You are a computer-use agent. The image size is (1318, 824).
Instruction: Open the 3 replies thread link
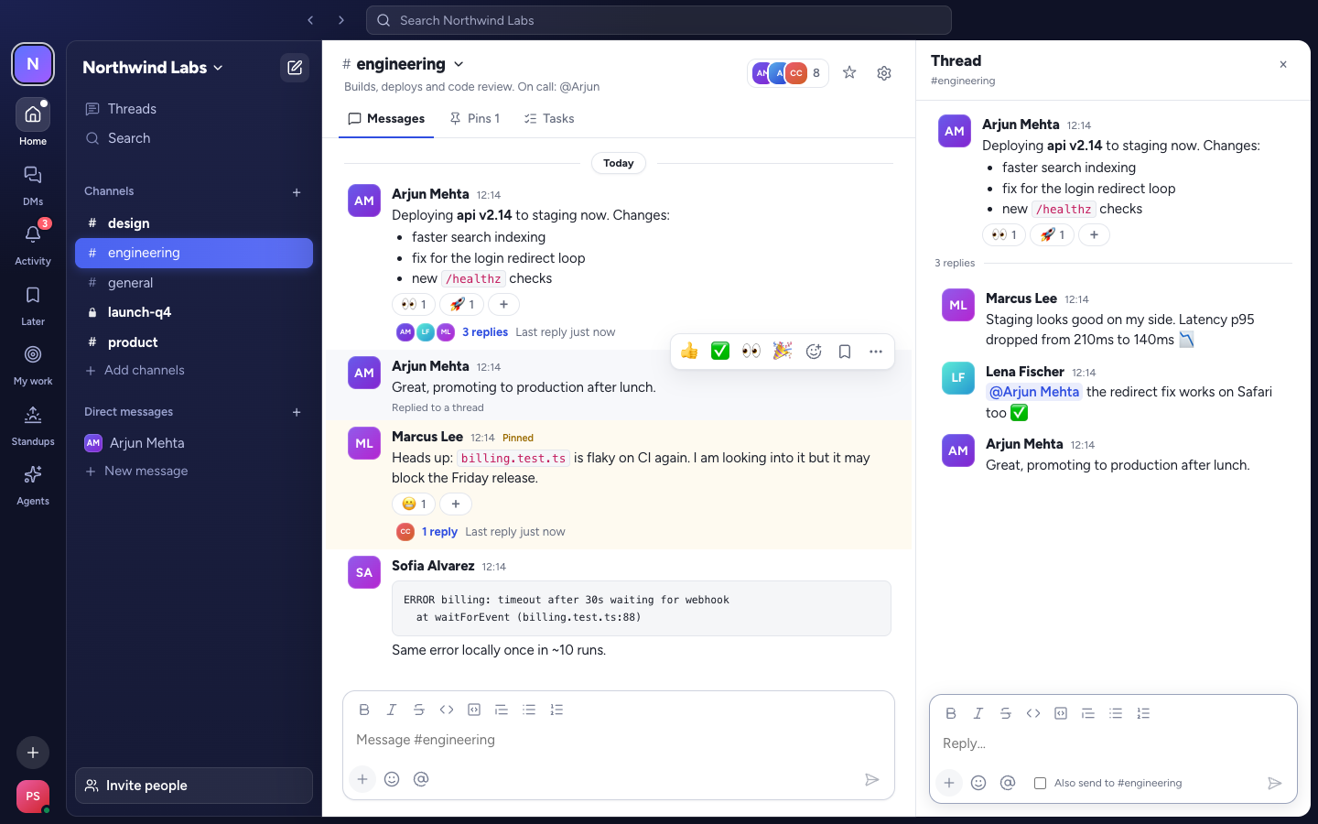pyautogui.click(x=485, y=332)
